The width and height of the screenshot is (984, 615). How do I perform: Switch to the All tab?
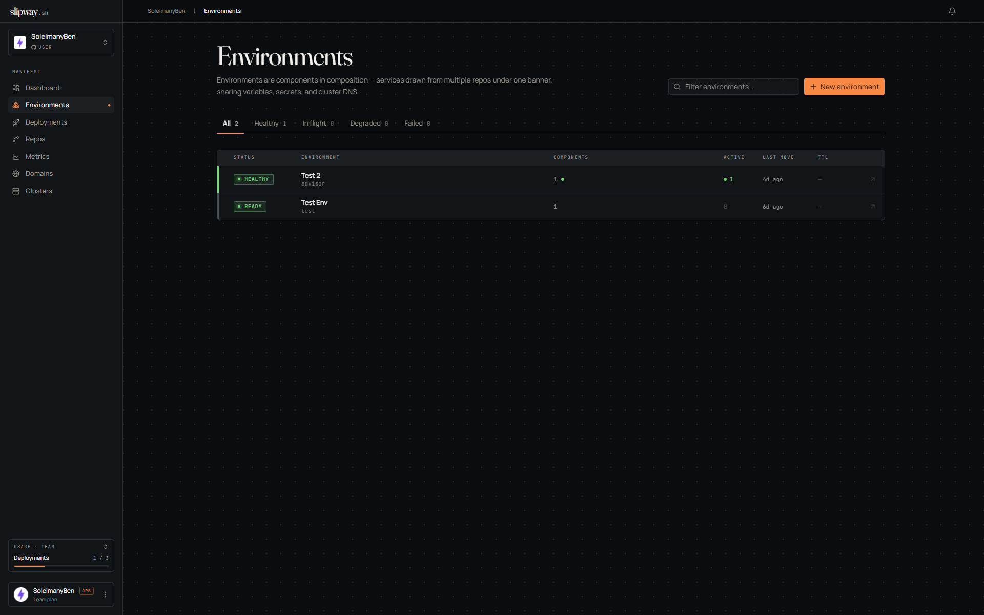click(230, 124)
